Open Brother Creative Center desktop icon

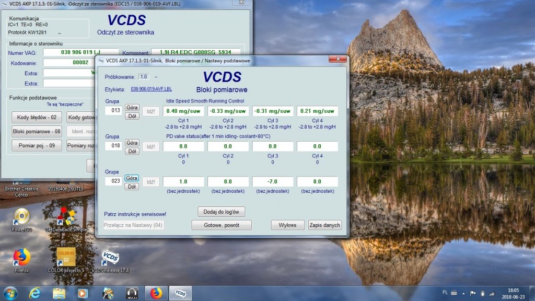(21, 189)
